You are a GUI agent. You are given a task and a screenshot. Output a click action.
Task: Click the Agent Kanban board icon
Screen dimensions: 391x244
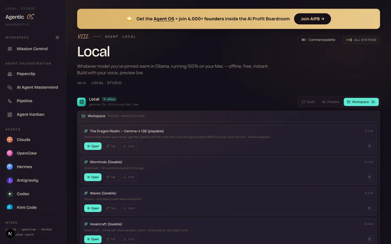[x=10, y=114]
